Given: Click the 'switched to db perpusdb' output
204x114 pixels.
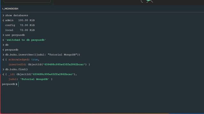Looking at the screenshot, I should 25,40.
